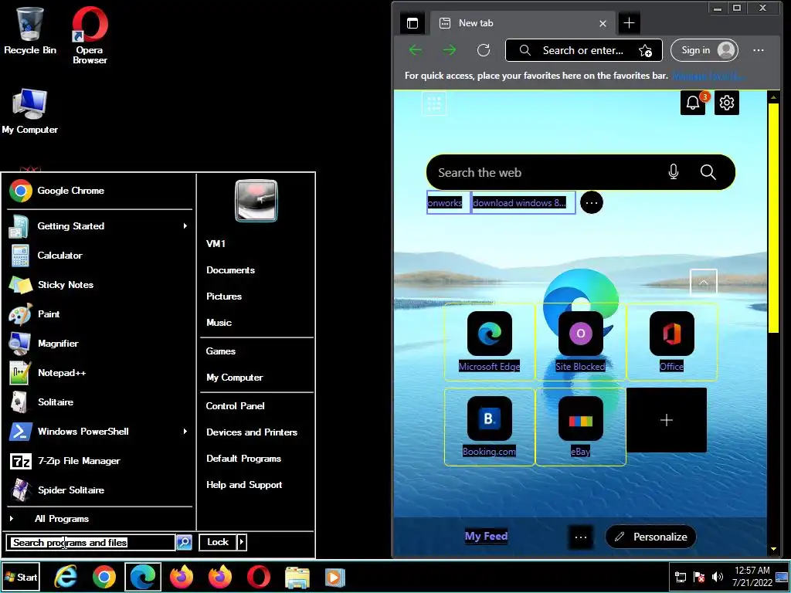791x593 pixels.
Task: Open Edge Settings and more menu
Action: (x=759, y=50)
